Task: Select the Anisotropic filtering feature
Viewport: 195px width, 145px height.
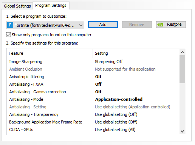Action: point(26,77)
